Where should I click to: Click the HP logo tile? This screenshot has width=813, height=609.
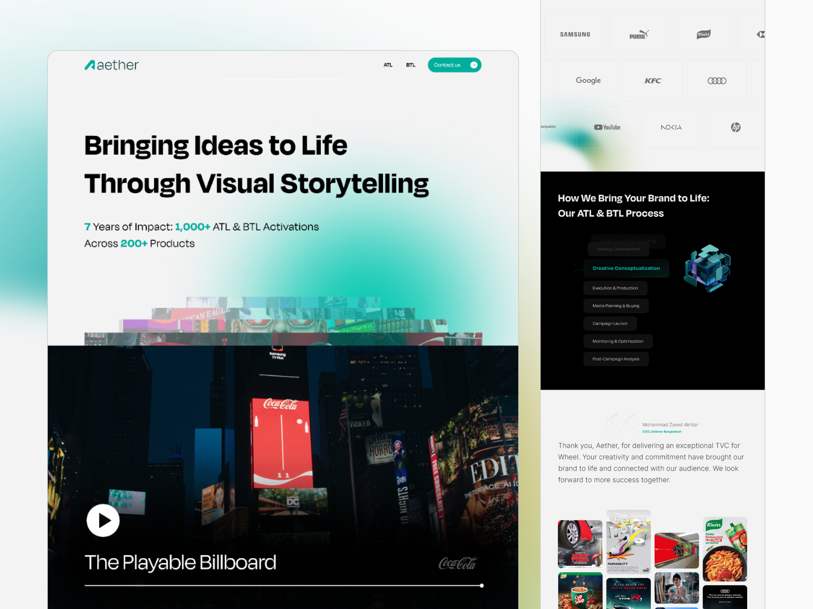(x=736, y=127)
